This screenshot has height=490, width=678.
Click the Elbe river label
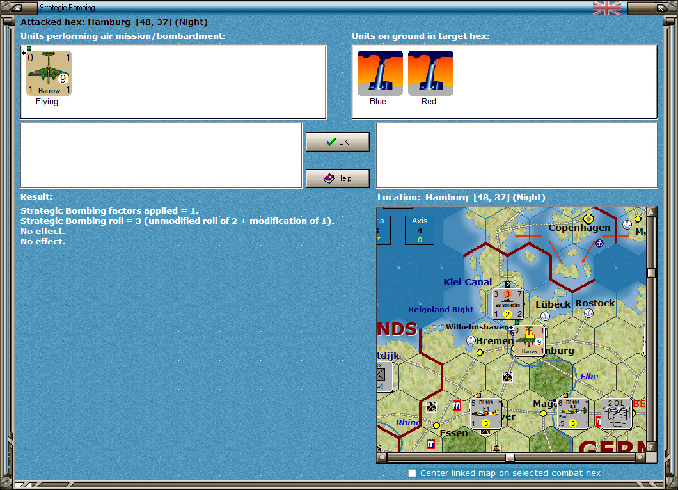click(589, 377)
